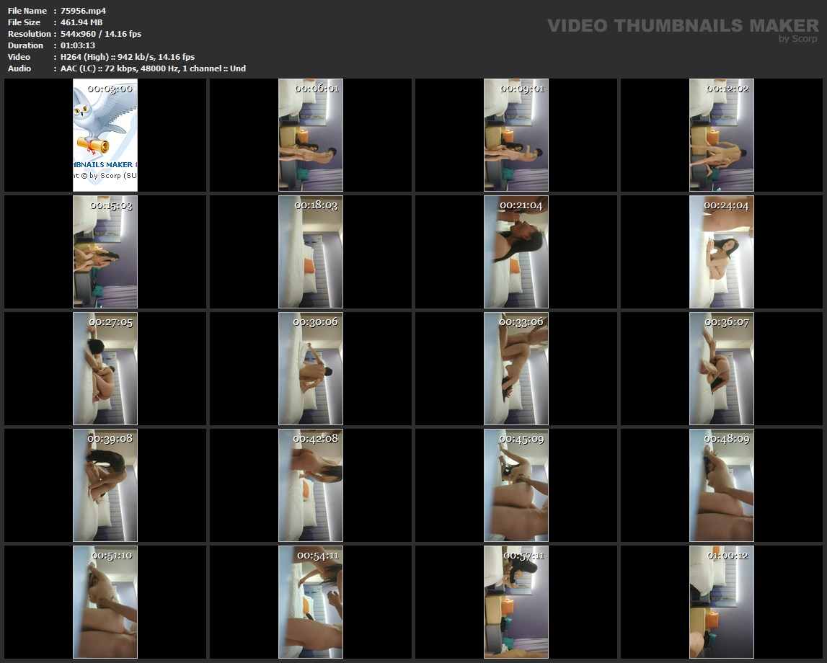This screenshot has width=827, height=663.
Task: Click the thumbnail stamped 00:18:03
Action: (311, 252)
